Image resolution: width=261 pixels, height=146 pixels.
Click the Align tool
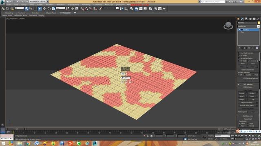126,9
